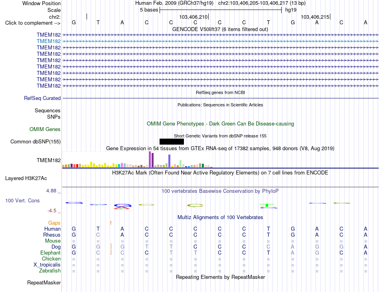Click the black dbSNP variant block
The width and height of the screenshot is (379, 292).
click(x=172, y=142)
